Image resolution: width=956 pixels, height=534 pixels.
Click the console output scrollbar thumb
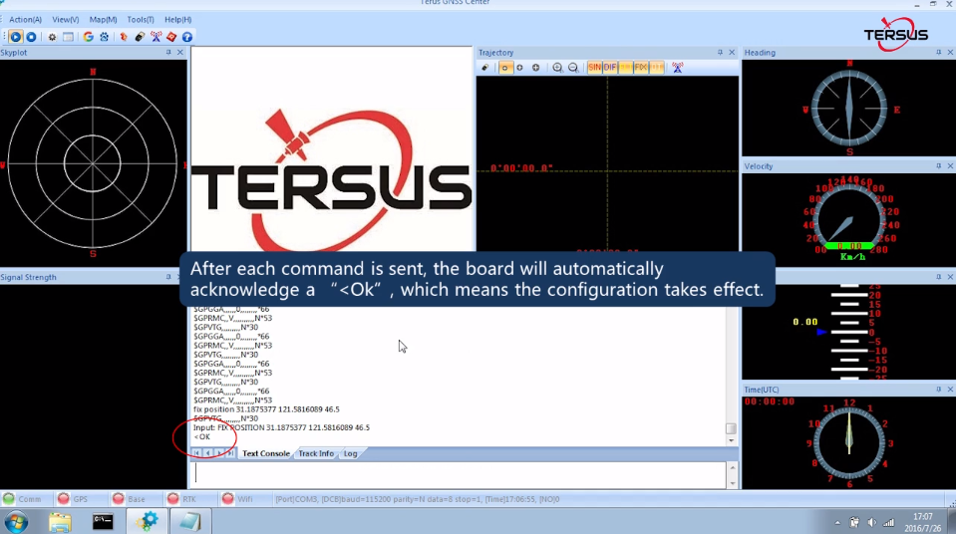732,428
